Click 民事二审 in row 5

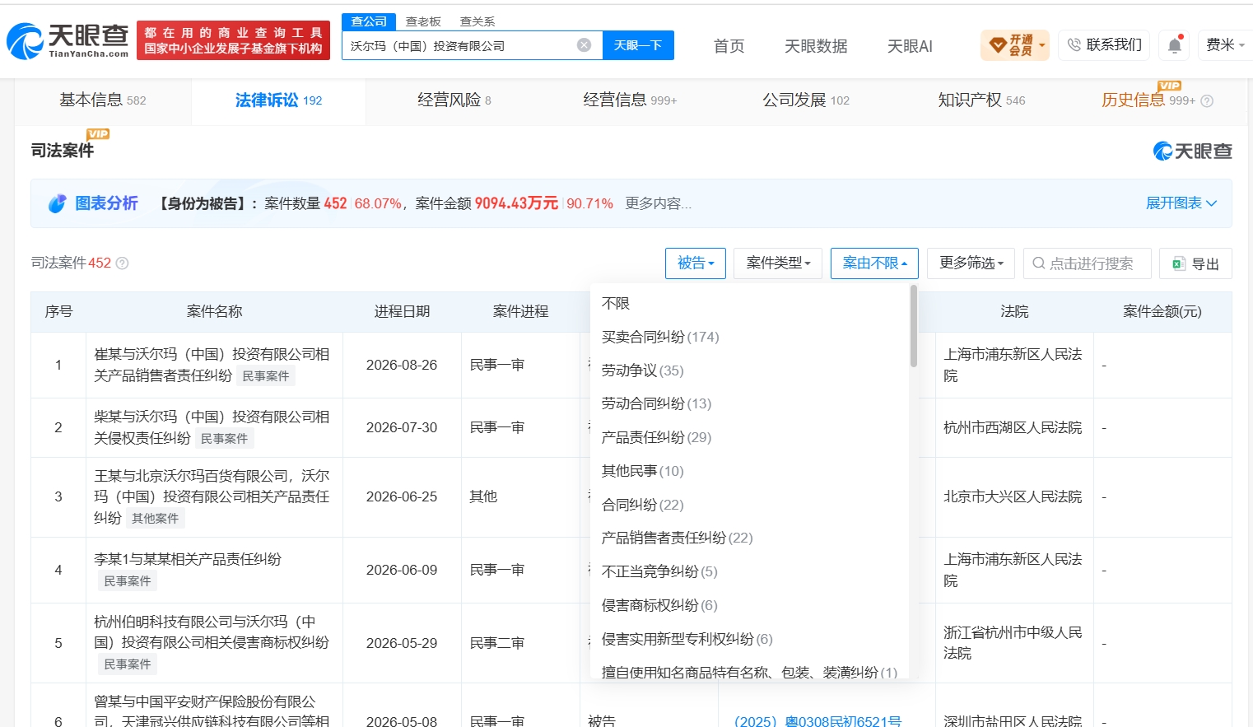(497, 643)
